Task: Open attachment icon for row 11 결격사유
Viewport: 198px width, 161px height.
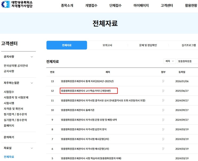Action: point(163,100)
